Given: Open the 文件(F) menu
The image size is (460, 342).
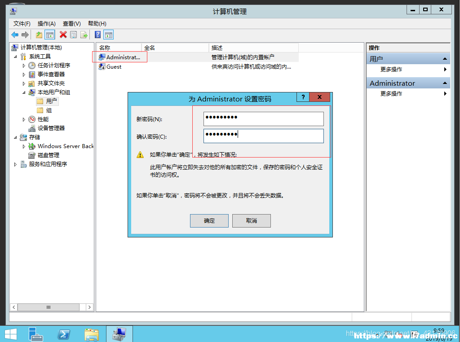Looking at the screenshot, I should [x=22, y=24].
